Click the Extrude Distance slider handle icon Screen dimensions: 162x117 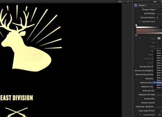pos(157,18)
